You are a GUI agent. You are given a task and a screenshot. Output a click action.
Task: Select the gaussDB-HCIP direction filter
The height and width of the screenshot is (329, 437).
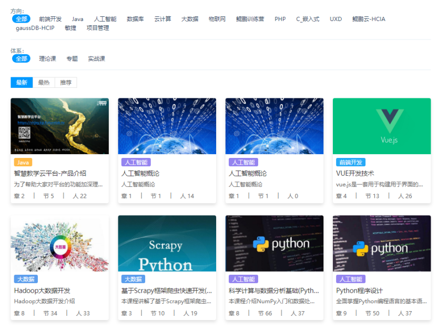pyautogui.click(x=35, y=28)
